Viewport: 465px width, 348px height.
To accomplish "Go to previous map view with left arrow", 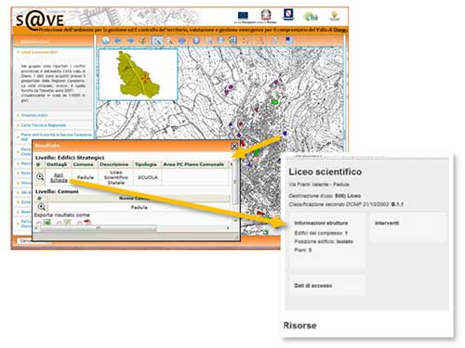I will point(118,41).
